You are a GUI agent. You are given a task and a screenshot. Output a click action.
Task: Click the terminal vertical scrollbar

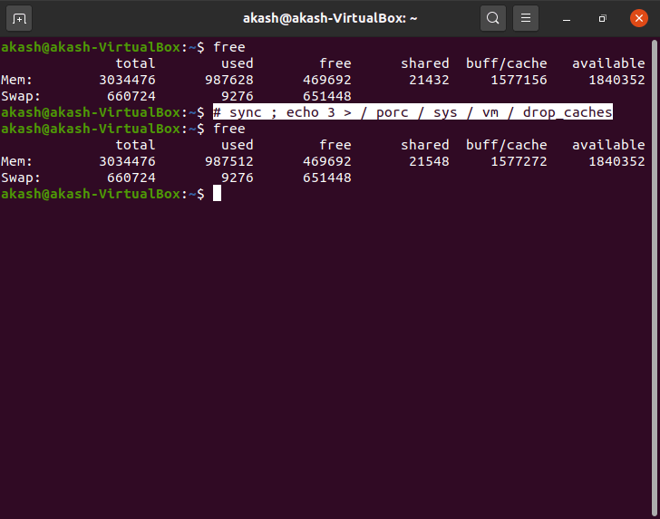655,277
